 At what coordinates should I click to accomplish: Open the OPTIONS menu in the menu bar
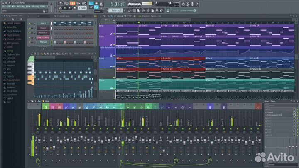pyautogui.click(x=35, y=7)
